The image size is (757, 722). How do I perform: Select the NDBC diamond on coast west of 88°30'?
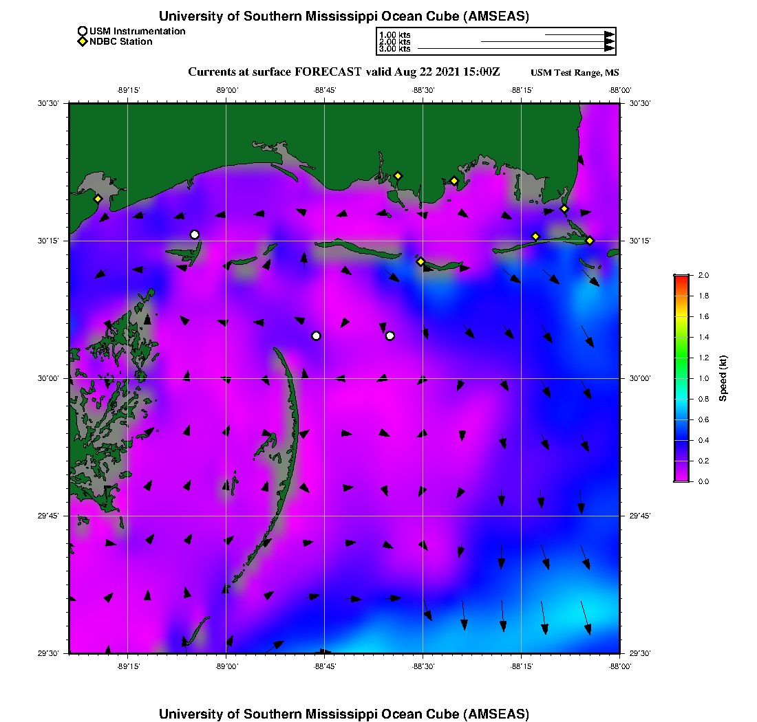(398, 175)
